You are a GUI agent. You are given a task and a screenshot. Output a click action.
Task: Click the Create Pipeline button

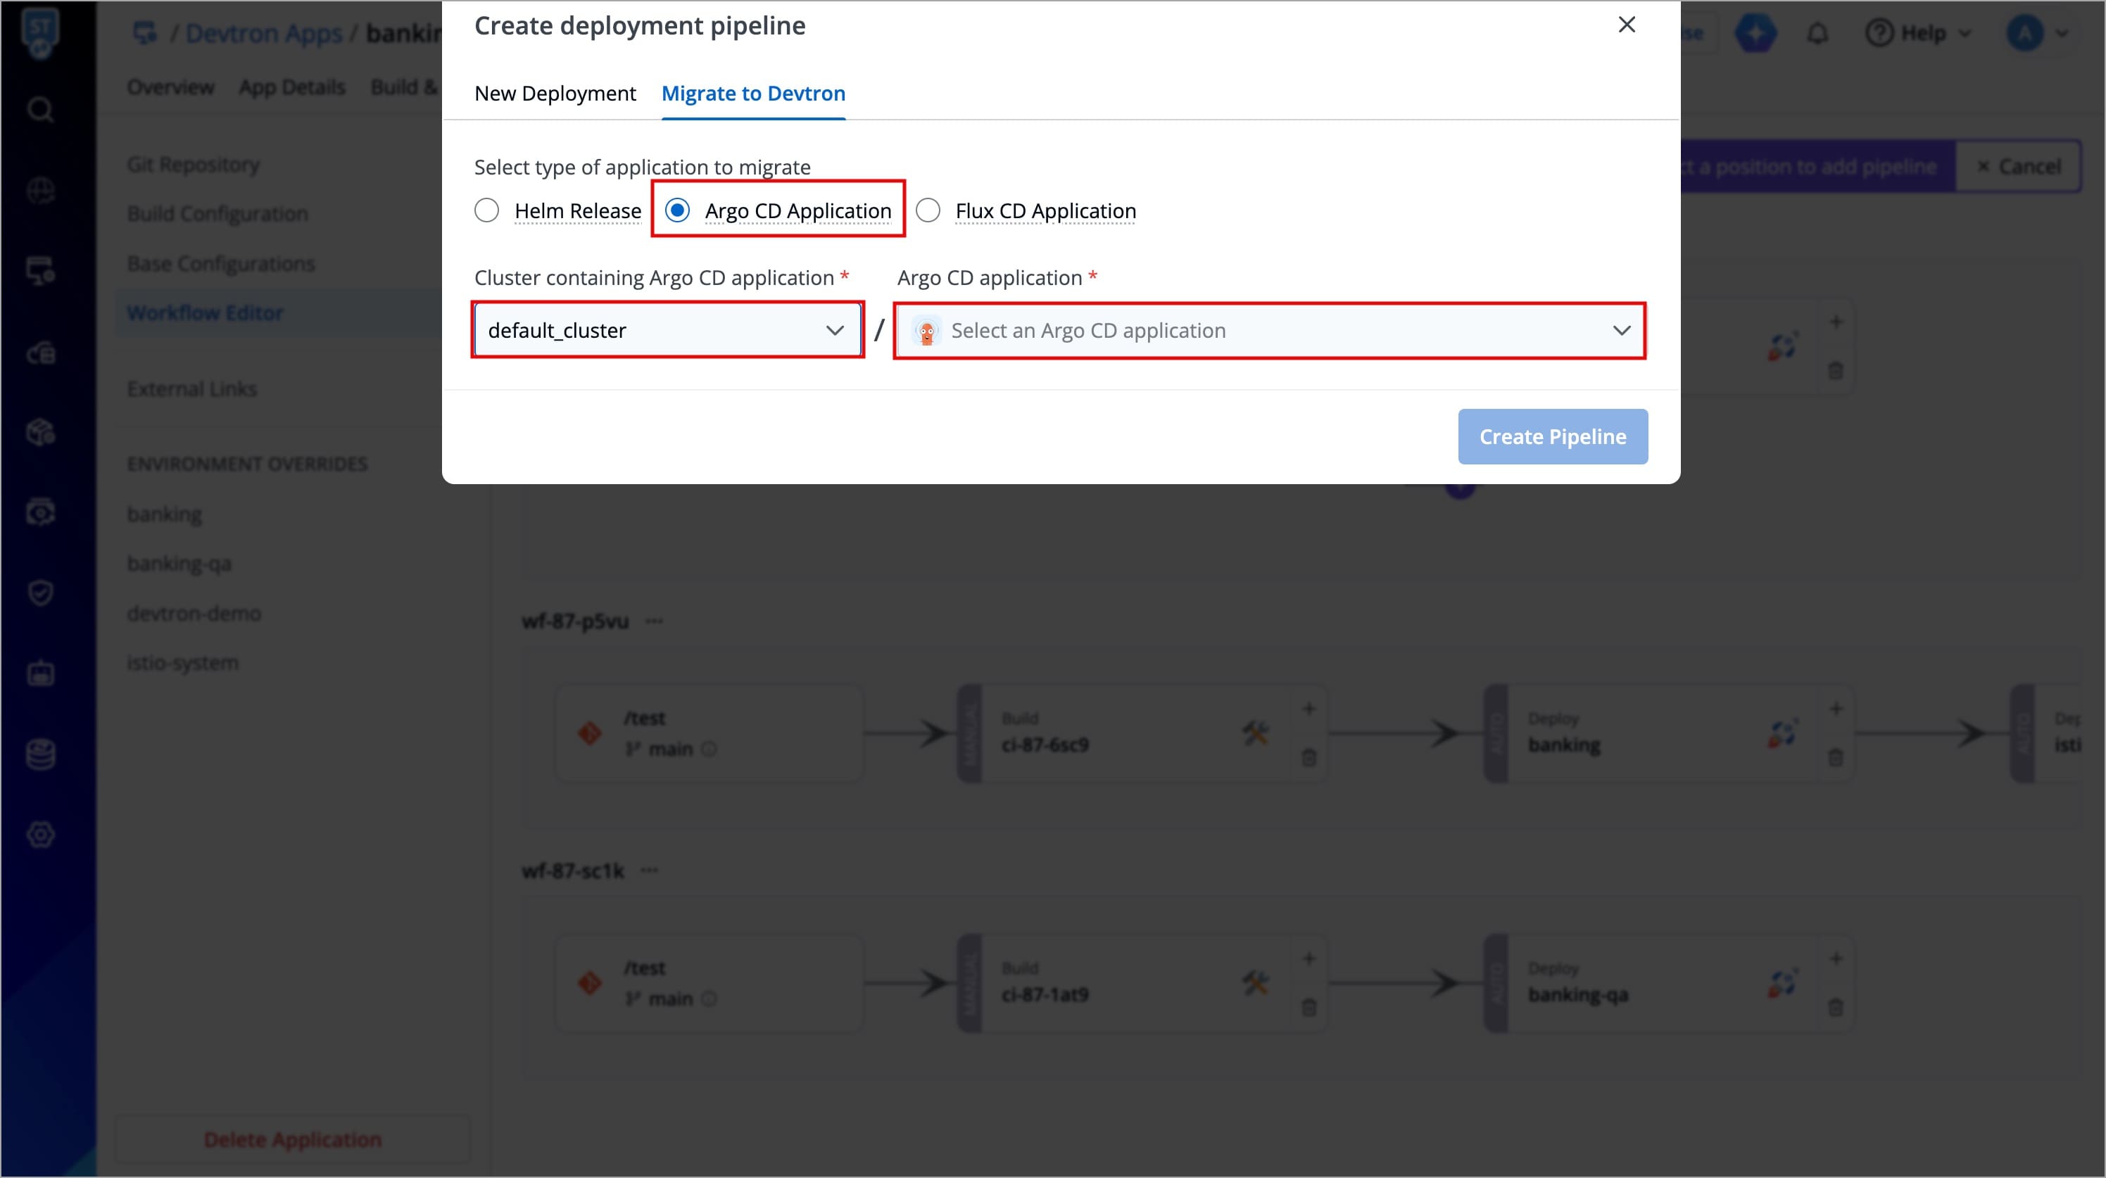click(x=1552, y=436)
